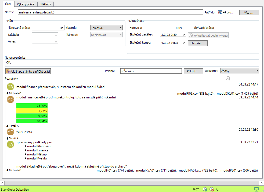Open the Náklady tab
Image resolution: width=264 pixels, height=192 pixels.
pos(46,4)
